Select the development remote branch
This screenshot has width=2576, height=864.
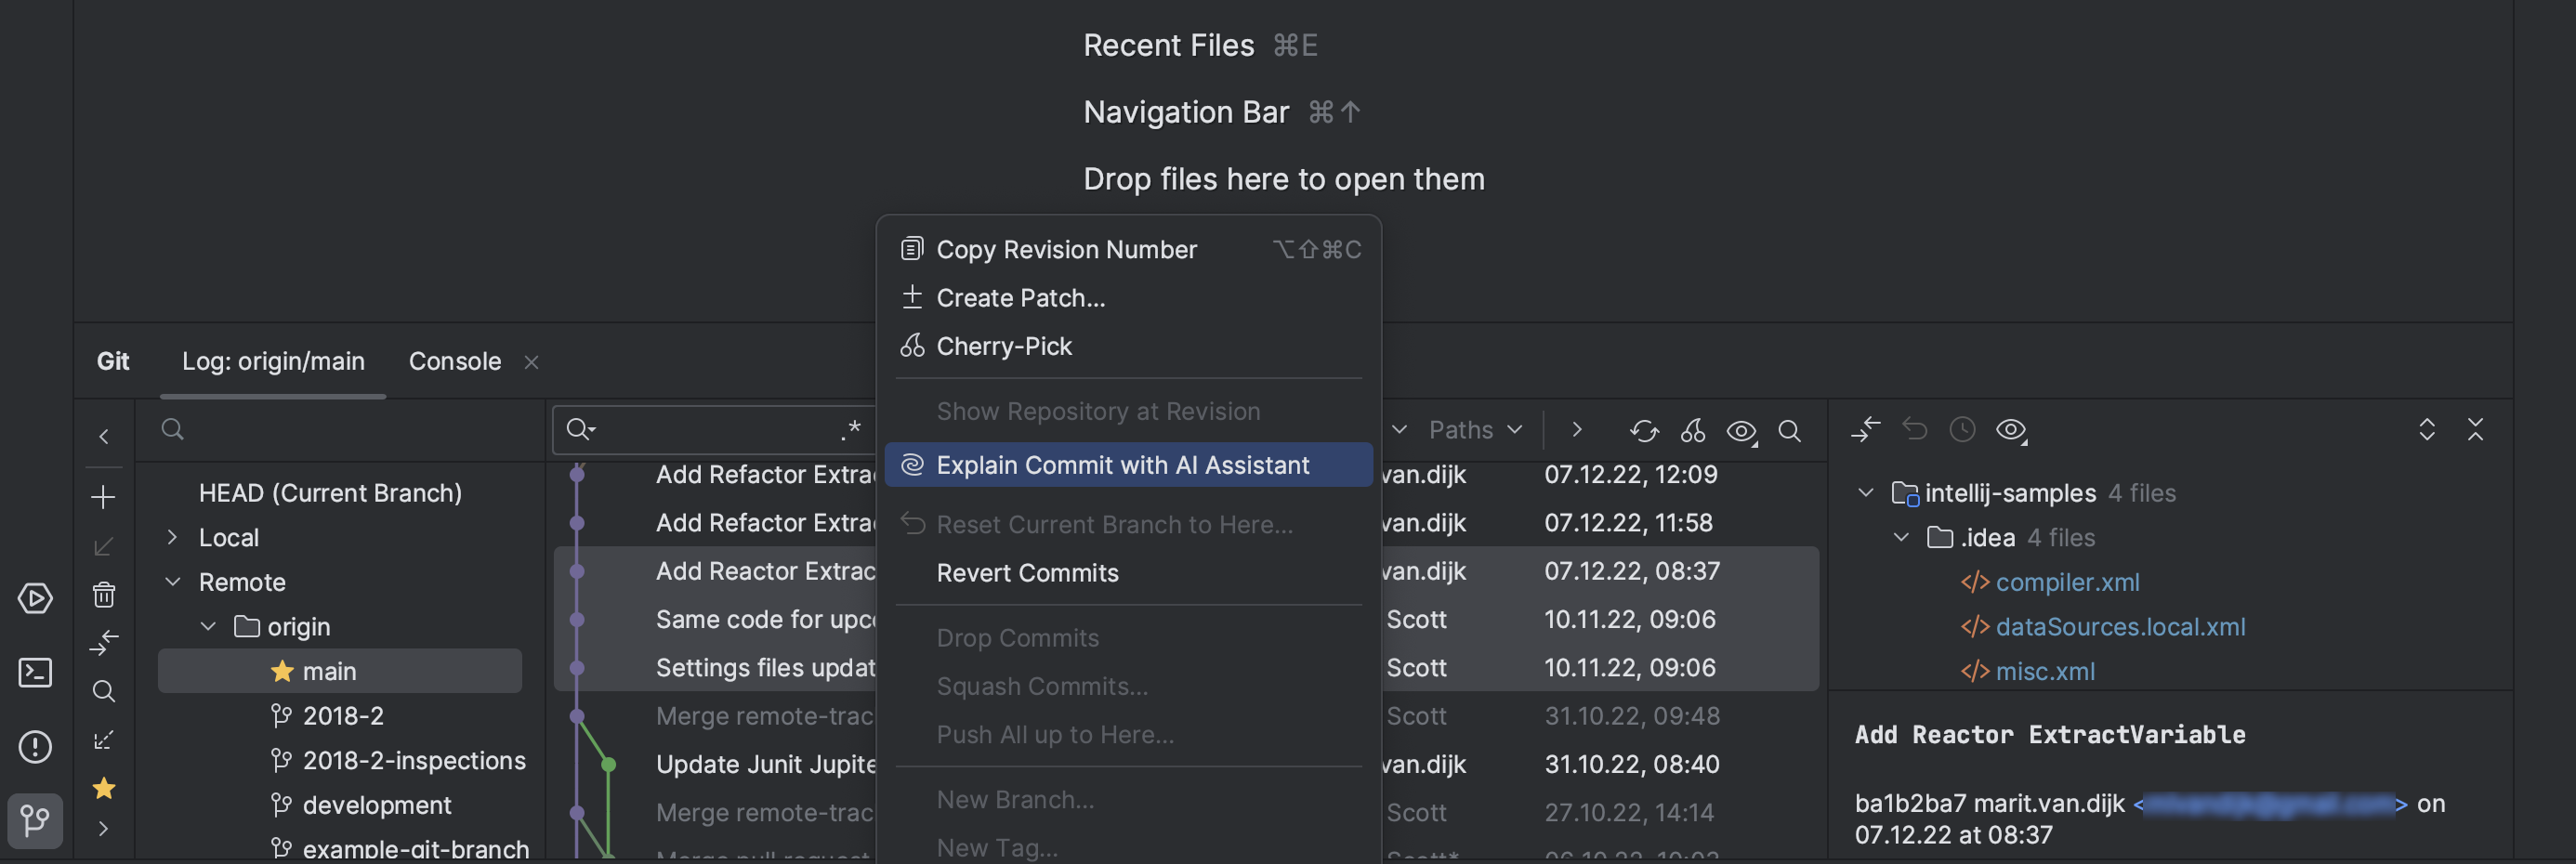pos(376,805)
